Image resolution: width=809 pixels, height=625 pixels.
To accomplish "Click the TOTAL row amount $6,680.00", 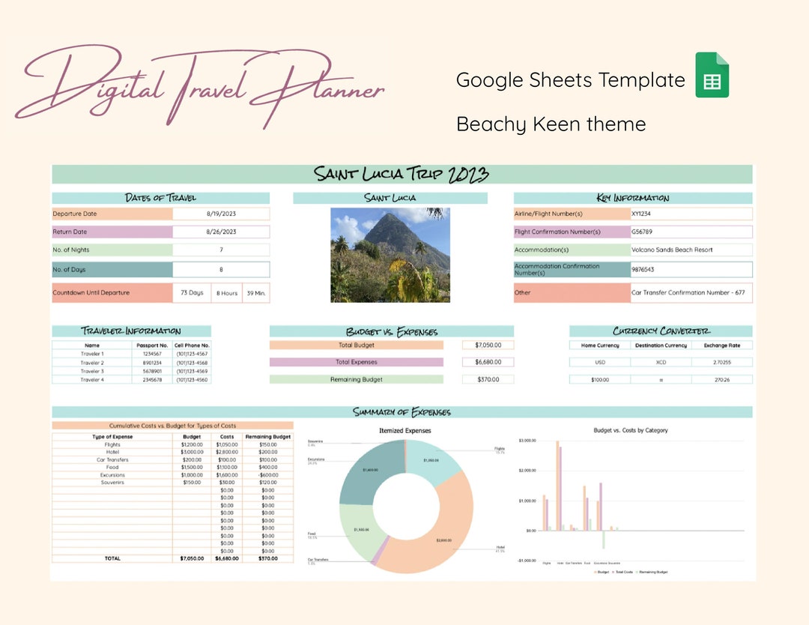I will (x=226, y=558).
